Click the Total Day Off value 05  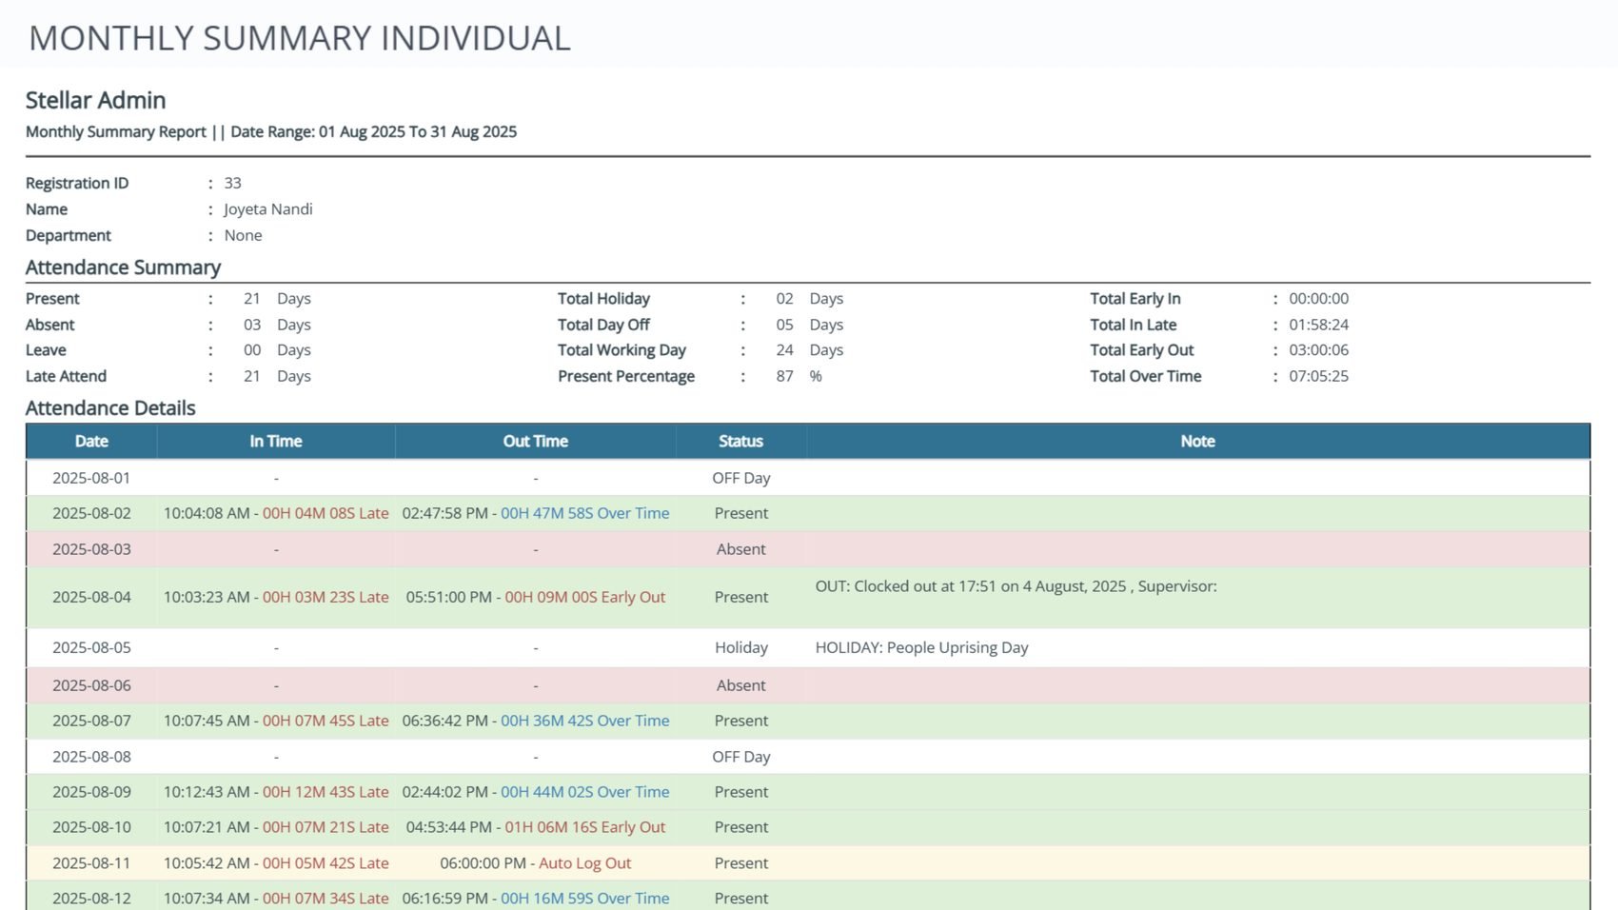click(x=784, y=325)
